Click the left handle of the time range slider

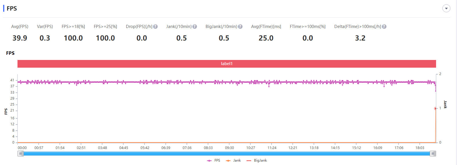(x=21, y=154)
